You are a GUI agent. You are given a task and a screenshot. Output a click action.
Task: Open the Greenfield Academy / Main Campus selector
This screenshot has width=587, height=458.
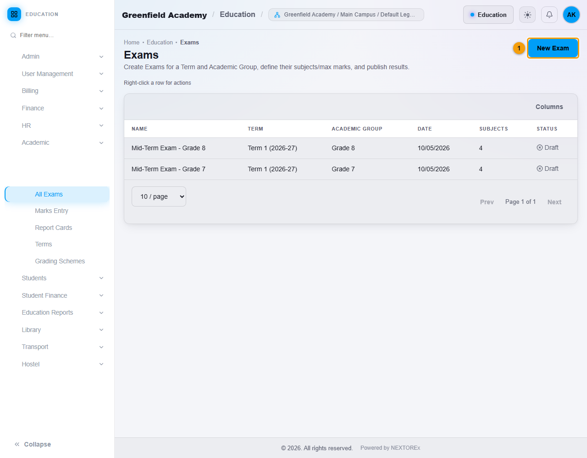click(x=346, y=15)
